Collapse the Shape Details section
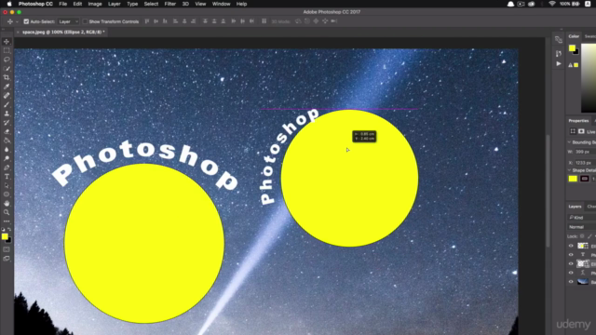This screenshot has height=335, width=596. click(569, 170)
